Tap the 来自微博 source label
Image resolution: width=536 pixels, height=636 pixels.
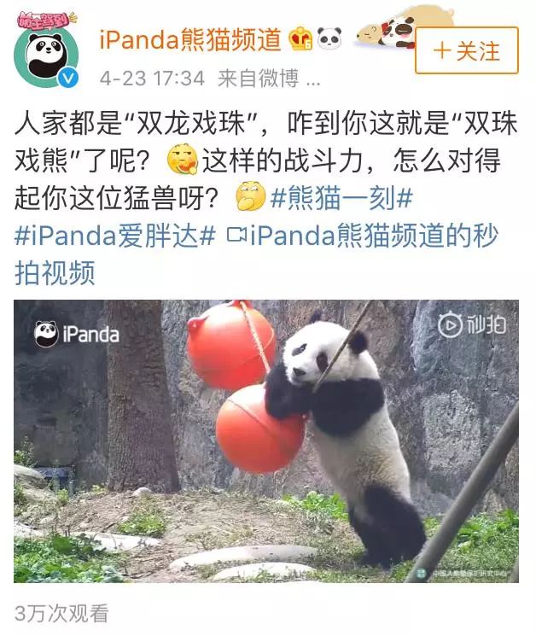coord(258,78)
